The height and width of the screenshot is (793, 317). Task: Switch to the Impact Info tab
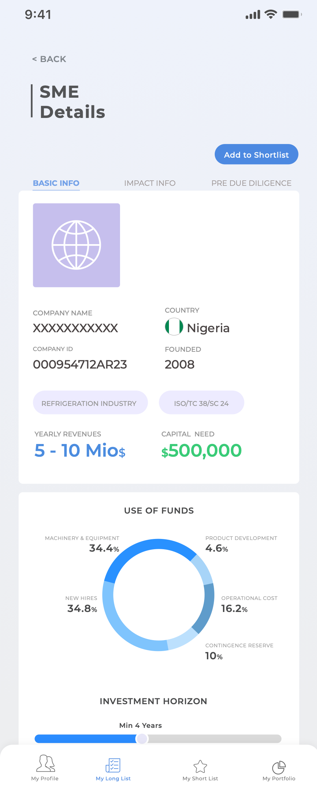150,183
